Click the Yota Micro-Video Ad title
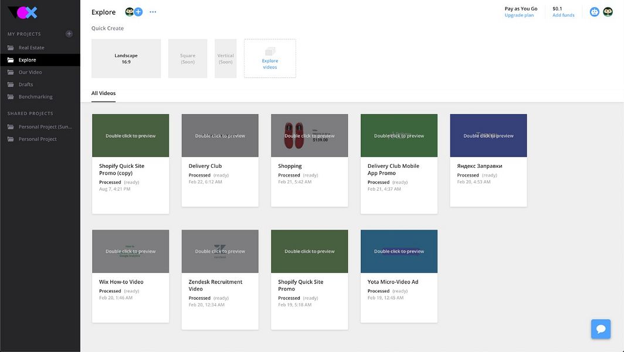Screen dimensions: 624x352 tap(393, 282)
